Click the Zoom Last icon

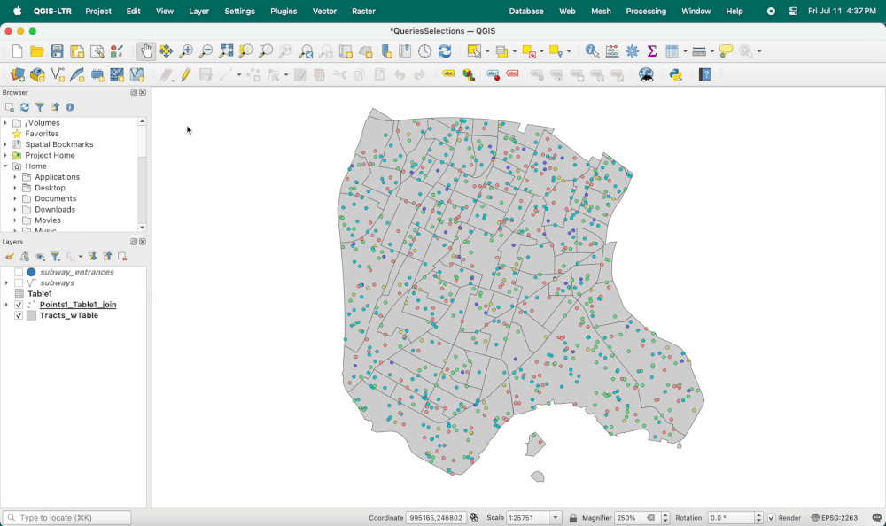pos(306,51)
